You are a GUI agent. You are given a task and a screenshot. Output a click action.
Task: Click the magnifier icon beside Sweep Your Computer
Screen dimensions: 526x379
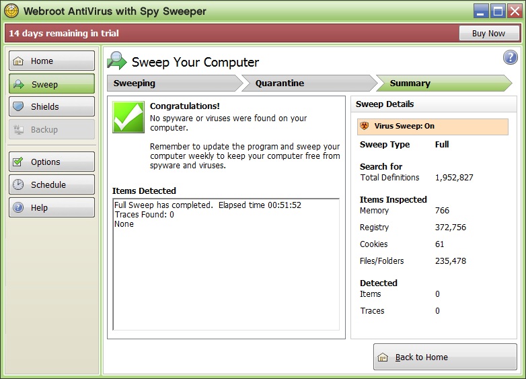click(117, 61)
